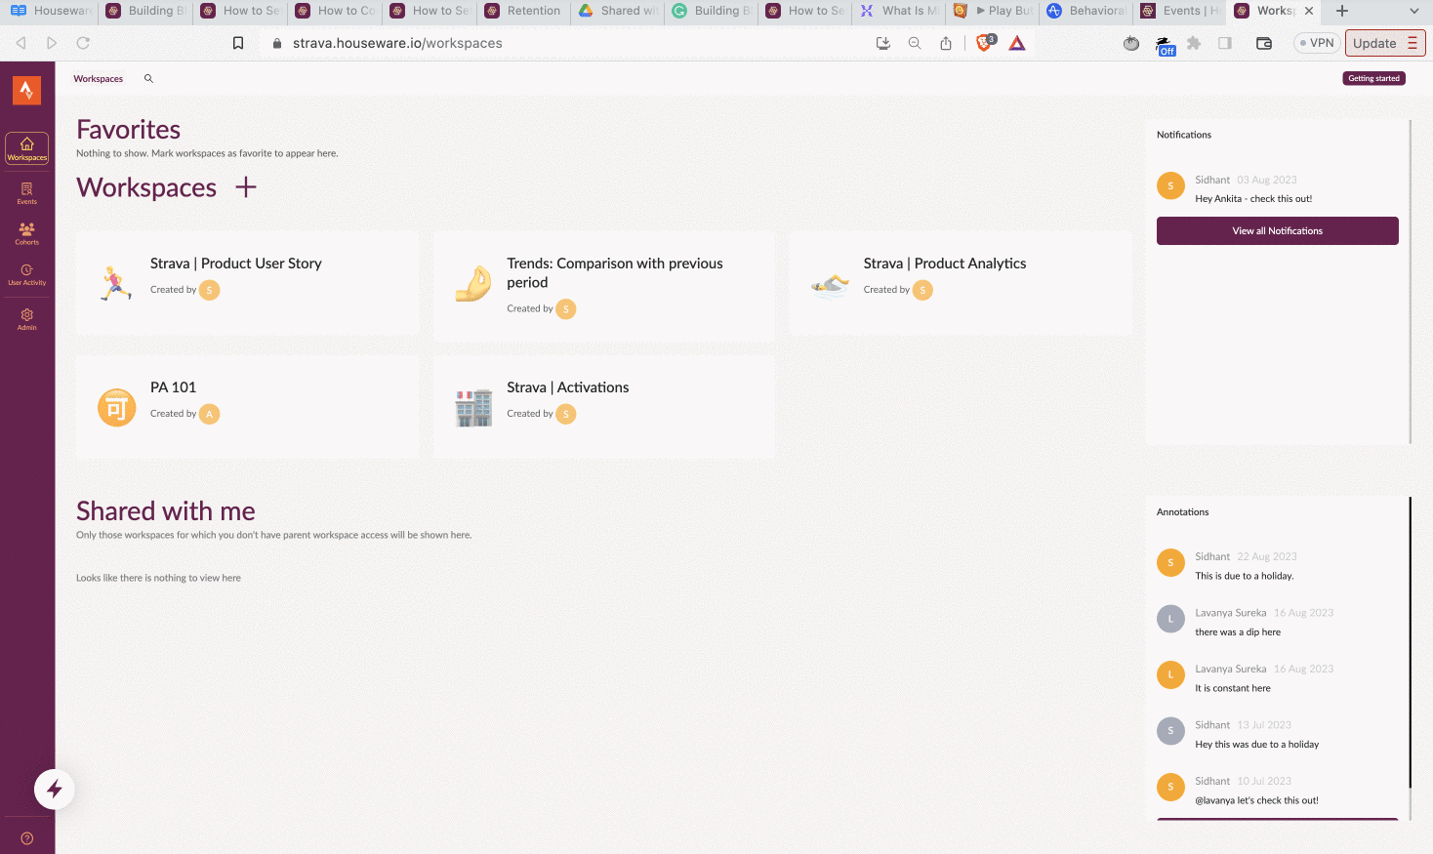Viewport: 1433px width, 854px height.
Task: Expand the browser tab list chevron
Action: pos(1414,11)
